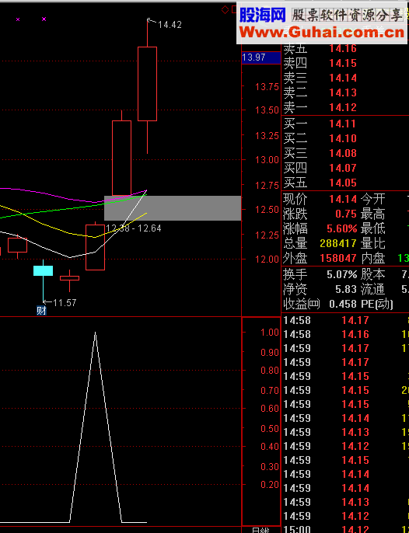
Task: Click the blue 13.97 price cursor label
Action: (261, 57)
